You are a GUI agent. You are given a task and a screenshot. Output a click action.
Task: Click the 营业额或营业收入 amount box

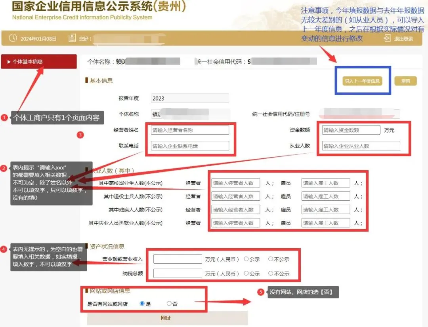pos(177,259)
